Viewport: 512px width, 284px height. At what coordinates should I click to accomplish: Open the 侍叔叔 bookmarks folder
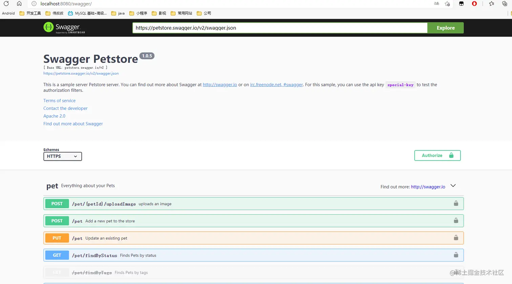55,13
